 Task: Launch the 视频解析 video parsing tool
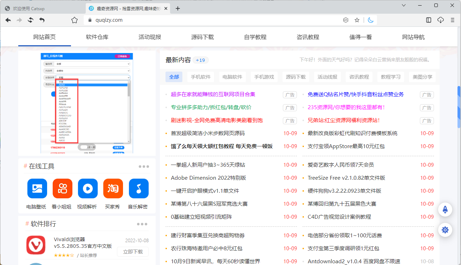[87, 188]
